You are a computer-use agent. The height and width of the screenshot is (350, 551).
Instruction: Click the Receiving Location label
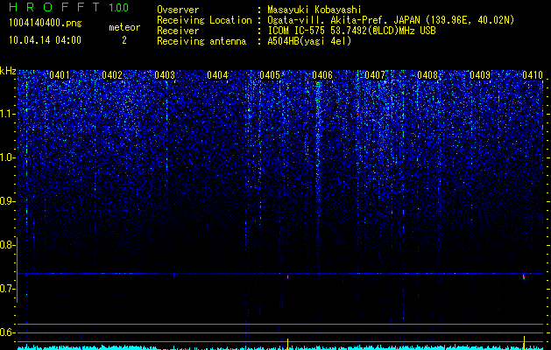(x=204, y=20)
